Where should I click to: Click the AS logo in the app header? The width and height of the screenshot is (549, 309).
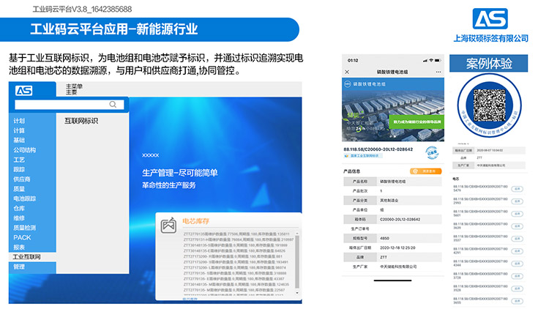[23, 91]
